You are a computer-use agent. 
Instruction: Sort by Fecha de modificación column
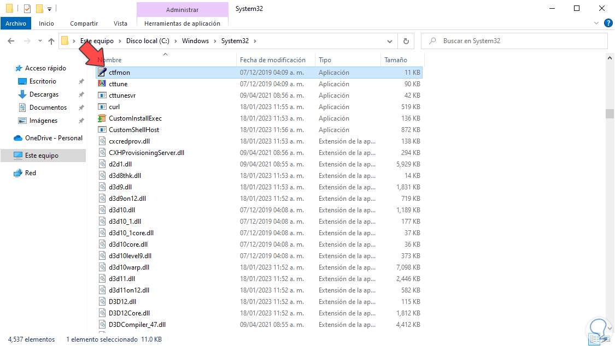click(x=276, y=60)
